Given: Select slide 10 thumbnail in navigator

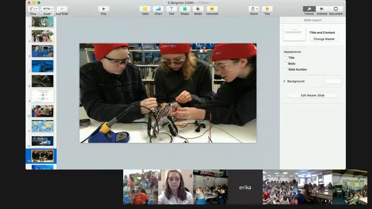Looking at the screenshot, I should click(x=42, y=111).
